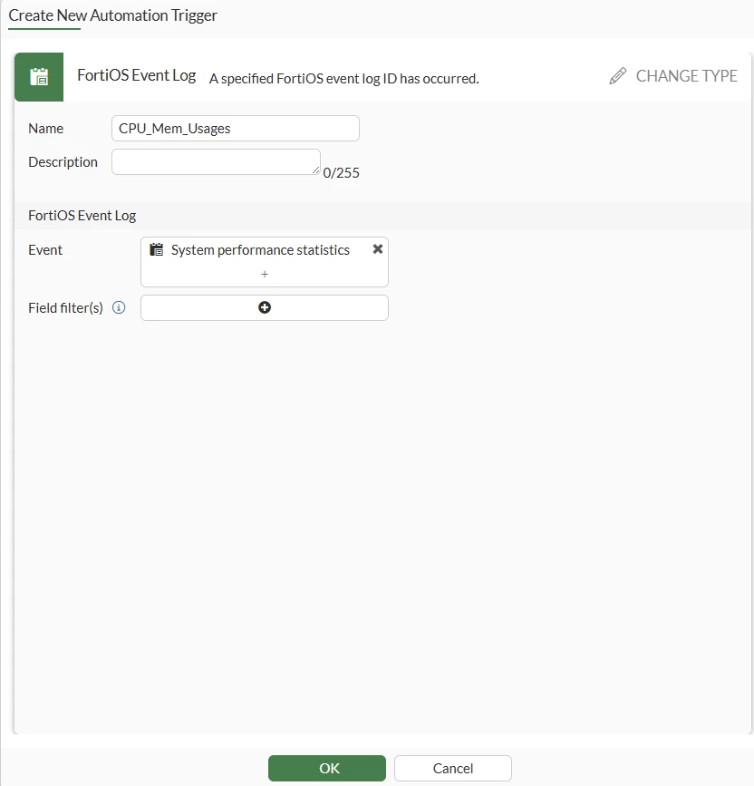This screenshot has height=786, width=754.
Task: Click the FortiOS Event Log section header
Action: tap(82, 216)
